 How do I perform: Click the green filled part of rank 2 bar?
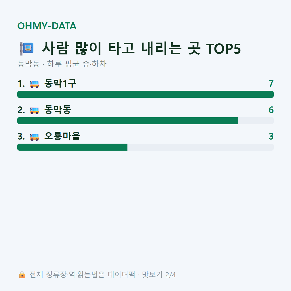click(x=127, y=121)
